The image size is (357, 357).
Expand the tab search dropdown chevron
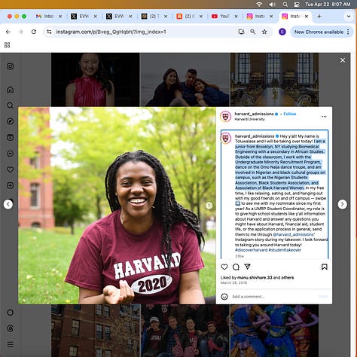349,17
